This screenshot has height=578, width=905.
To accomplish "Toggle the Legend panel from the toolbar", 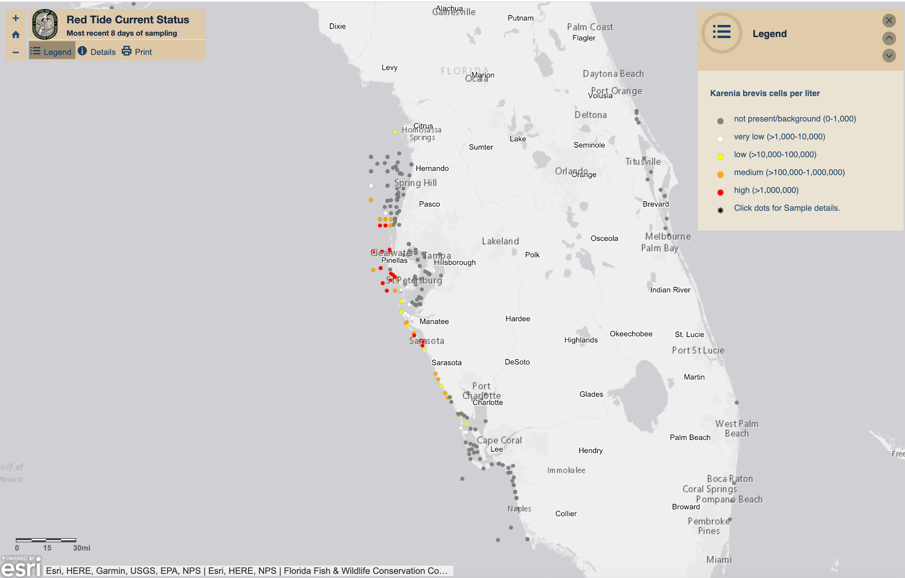I will click(51, 51).
